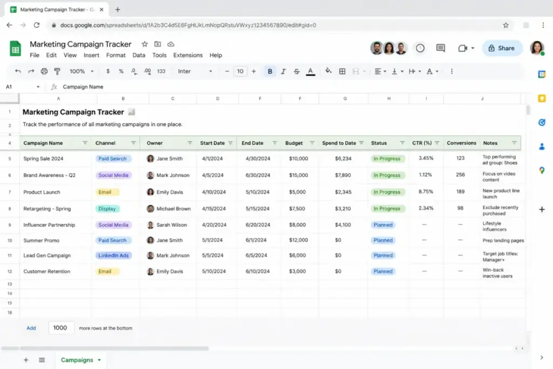
Task: Open the Extensions menu
Action: tap(188, 55)
